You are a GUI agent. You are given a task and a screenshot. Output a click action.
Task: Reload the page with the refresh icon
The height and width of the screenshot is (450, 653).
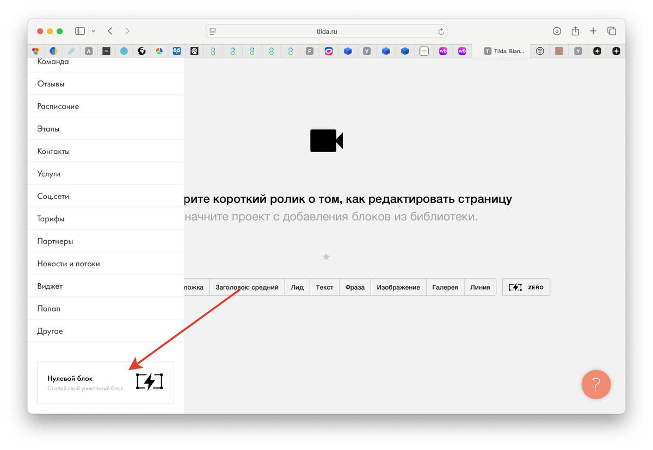click(x=441, y=32)
